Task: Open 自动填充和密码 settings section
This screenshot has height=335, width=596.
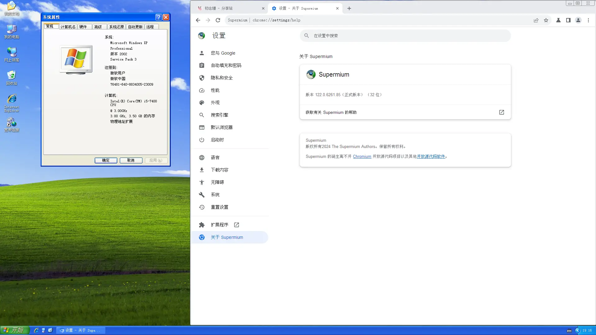Action: click(x=230, y=65)
